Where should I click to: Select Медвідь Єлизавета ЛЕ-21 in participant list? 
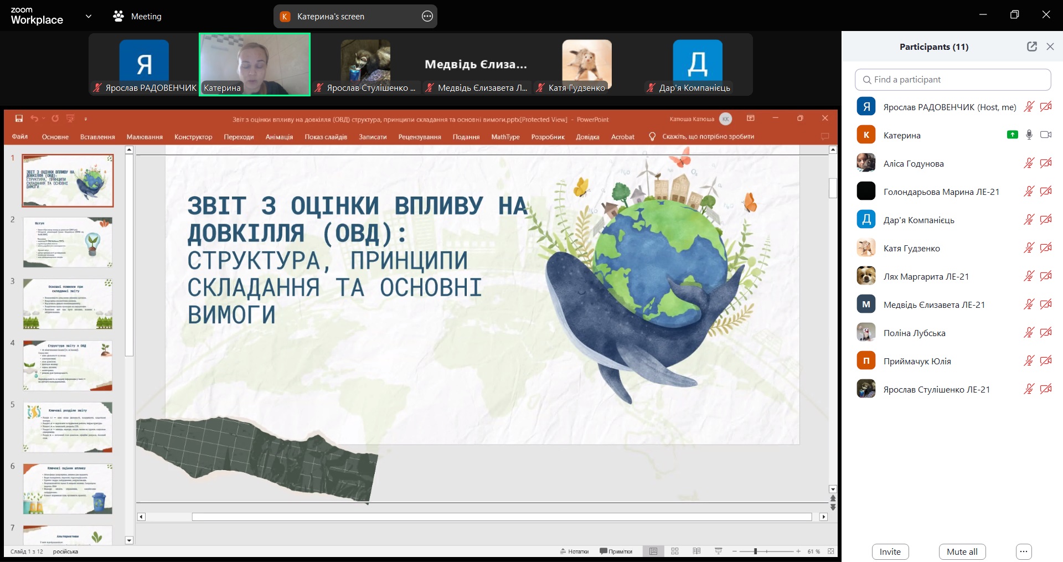point(953,305)
